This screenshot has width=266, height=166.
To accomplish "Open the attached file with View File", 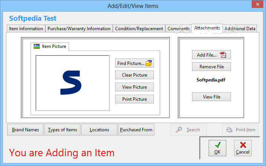I will pyautogui.click(x=211, y=97).
